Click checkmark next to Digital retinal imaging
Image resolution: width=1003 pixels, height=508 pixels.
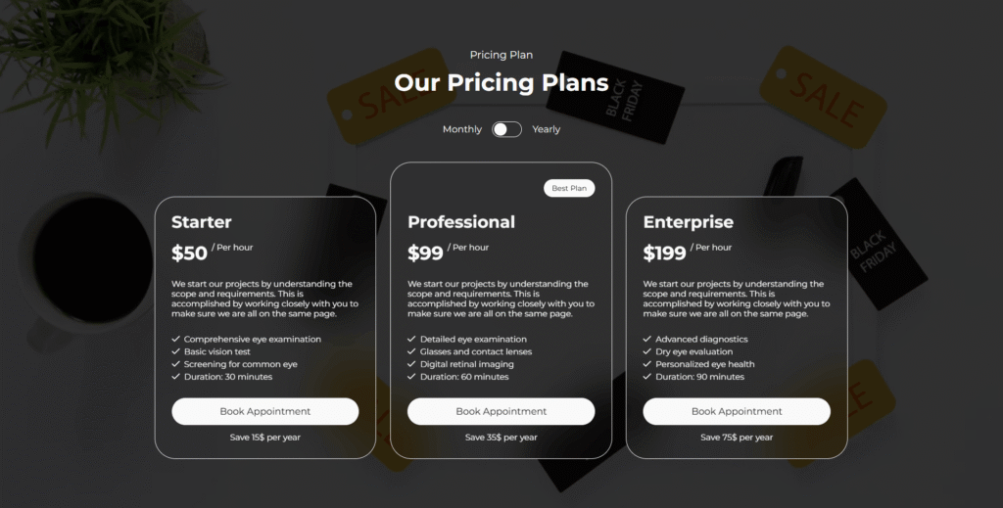coord(412,364)
